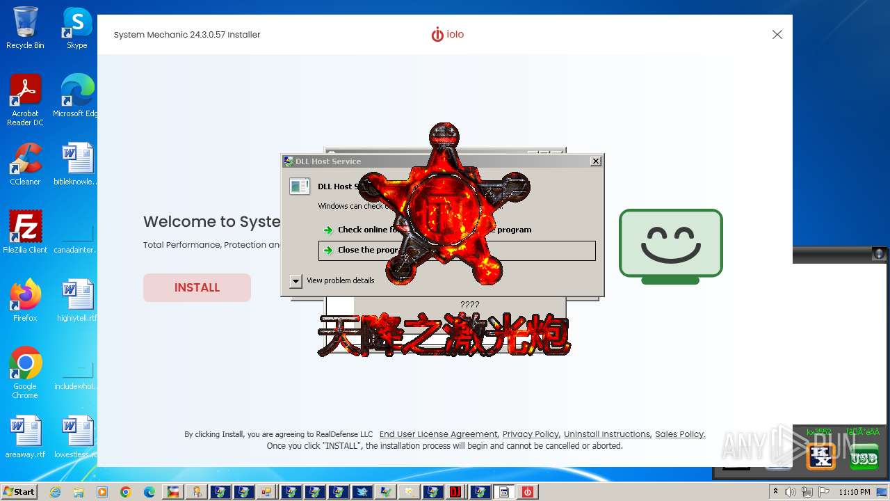Open the Uninstall Instructions link

(x=607, y=434)
